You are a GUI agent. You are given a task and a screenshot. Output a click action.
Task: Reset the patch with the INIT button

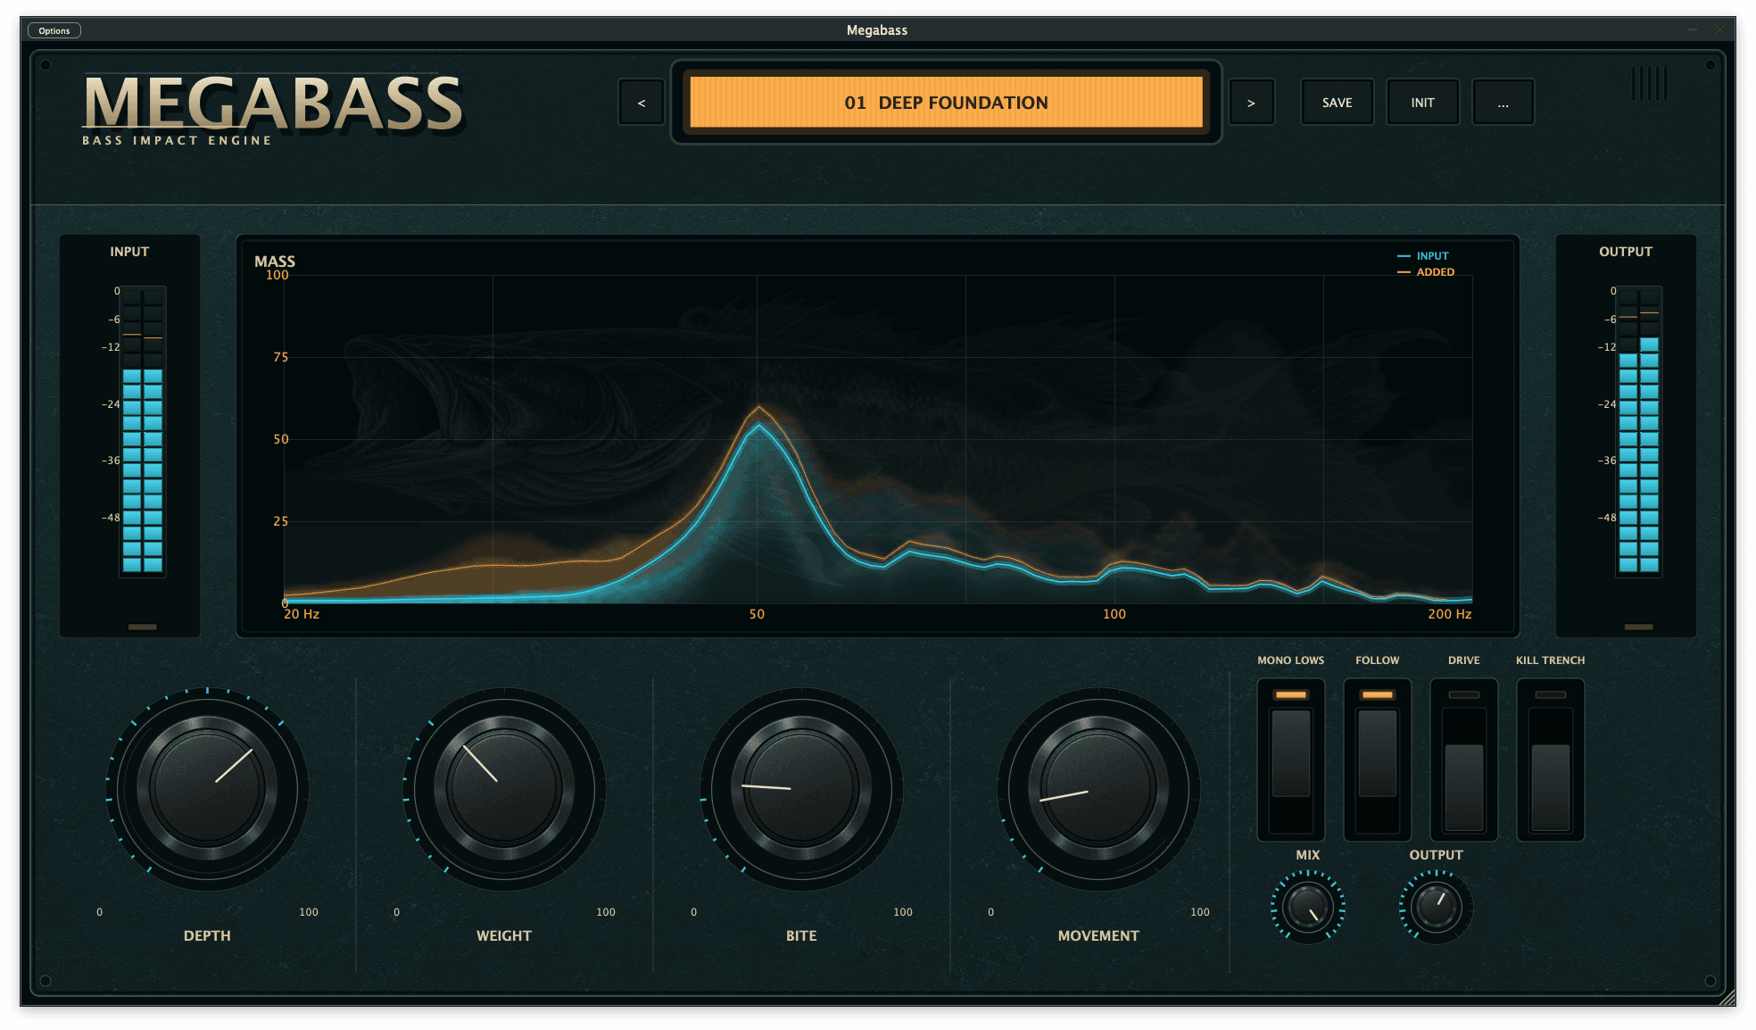click(1422, 103)
